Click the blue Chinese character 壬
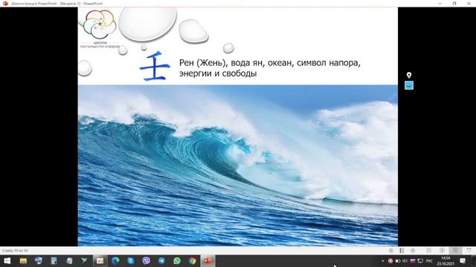Screen dimensions: 476x267 click(155, 66)
